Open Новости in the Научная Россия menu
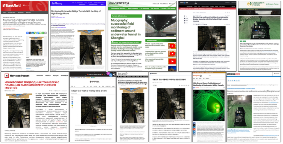Screen dimensions: 283x144 (40, 75)
